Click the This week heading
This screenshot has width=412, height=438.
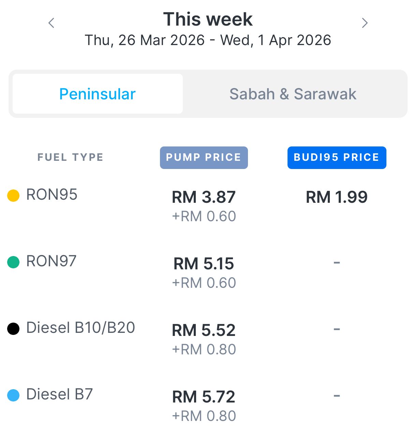pyautogui.click(x=208, y=19)
